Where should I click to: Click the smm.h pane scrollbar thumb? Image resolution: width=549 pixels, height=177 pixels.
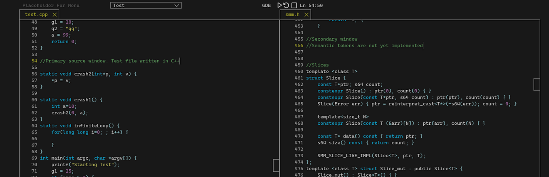pos(537,84)
